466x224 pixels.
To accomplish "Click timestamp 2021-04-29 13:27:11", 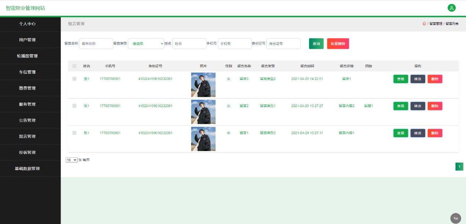I will point(307,133).
